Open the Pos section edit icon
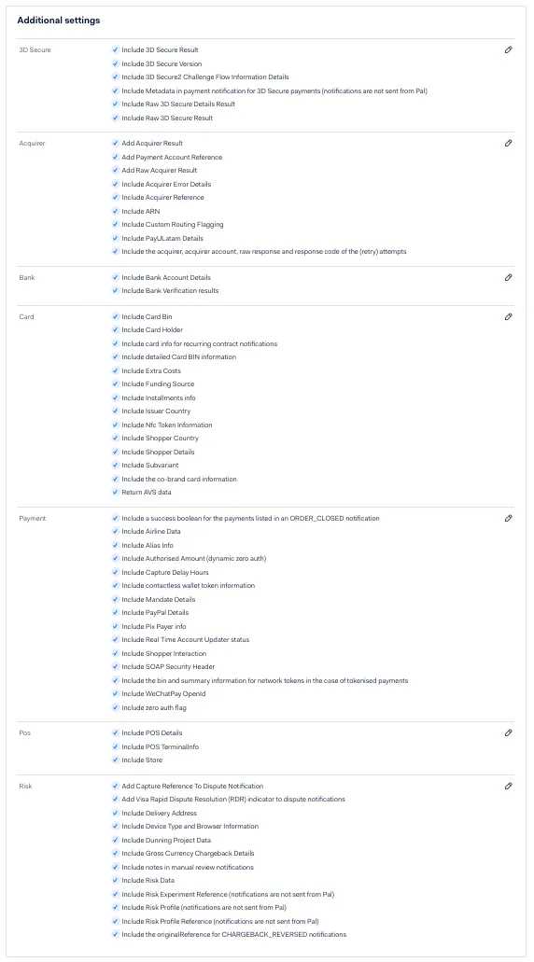 (x=508, y=732)
